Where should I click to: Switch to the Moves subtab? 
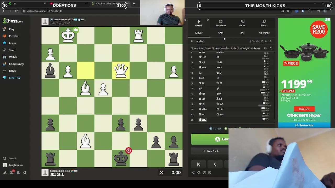(x=199, y=33)
